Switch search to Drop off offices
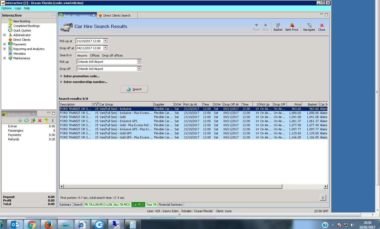This screenshot has width=380, height=229. tap(112, 55)
